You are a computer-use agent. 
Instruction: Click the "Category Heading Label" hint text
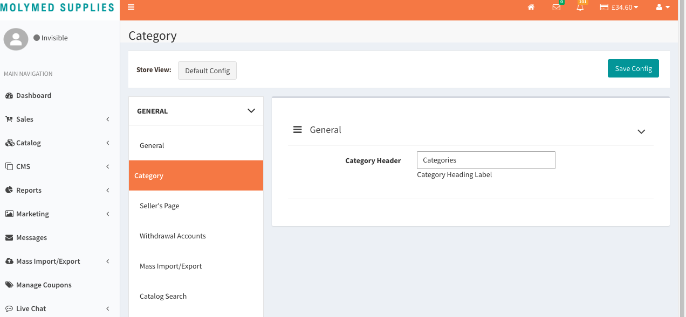(x=455, y=174)
